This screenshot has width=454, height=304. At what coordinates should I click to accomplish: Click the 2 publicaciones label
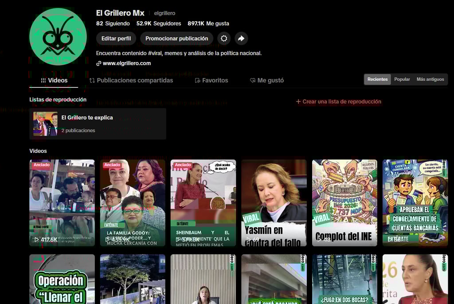pyautogui.click(x=78, y=131)
